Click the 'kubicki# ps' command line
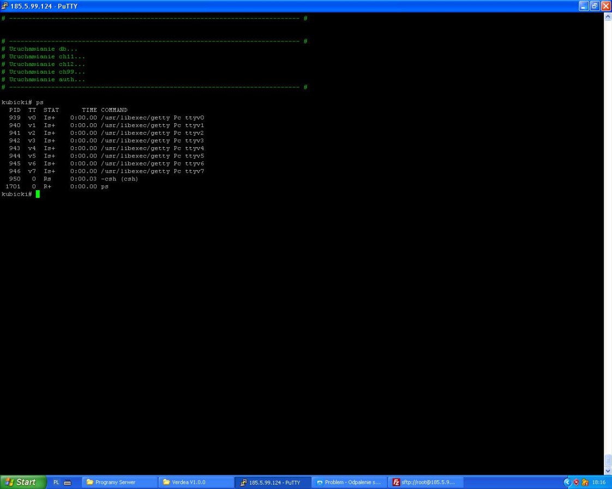612x489 pixels. pyautogui.click(x=22, y=102)
